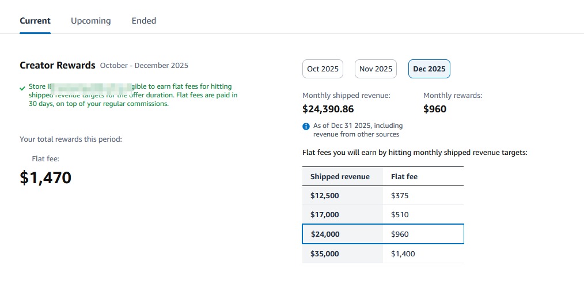Image resolution: width=584 pixels, height=284 pixels.
Task: Click the Dec 2025 month button
Action: (429, 69)
